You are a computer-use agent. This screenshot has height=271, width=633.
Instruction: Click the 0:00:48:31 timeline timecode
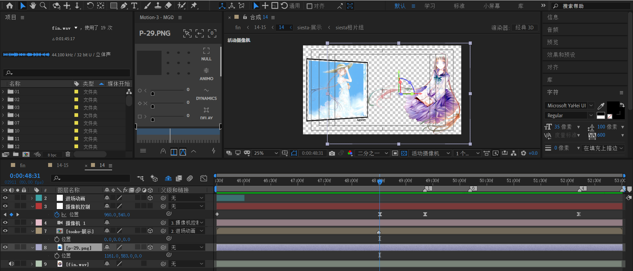coord(25,176)
